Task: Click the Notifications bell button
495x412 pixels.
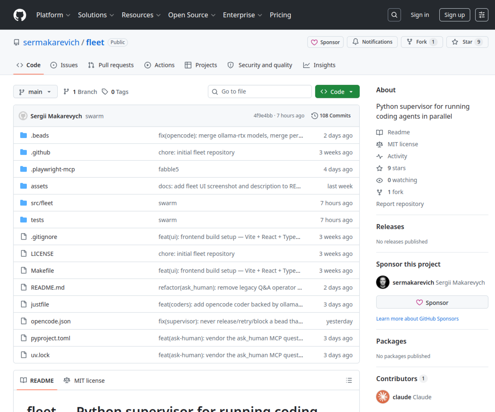Action: (x=372, y=42)
